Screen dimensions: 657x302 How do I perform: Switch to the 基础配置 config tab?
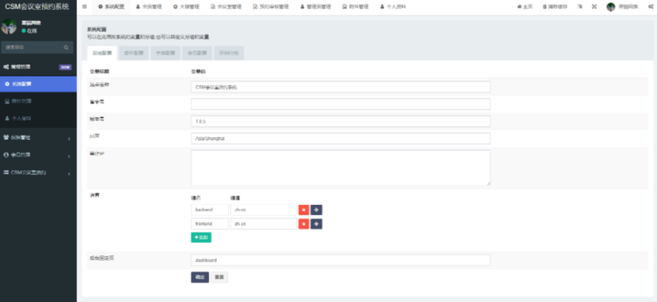pos(102,53)
